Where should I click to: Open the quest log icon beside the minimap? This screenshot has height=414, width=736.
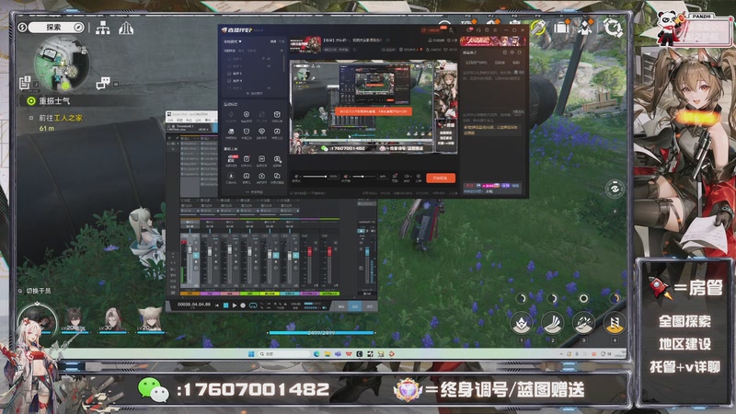click(25, 83)
